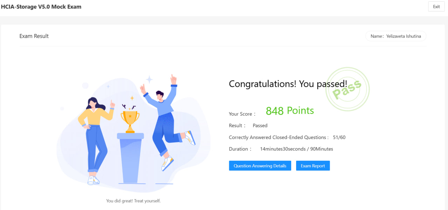Click the 51/60 correct answers count
This screenshot has height=210, width=448.
coord(339,137)
